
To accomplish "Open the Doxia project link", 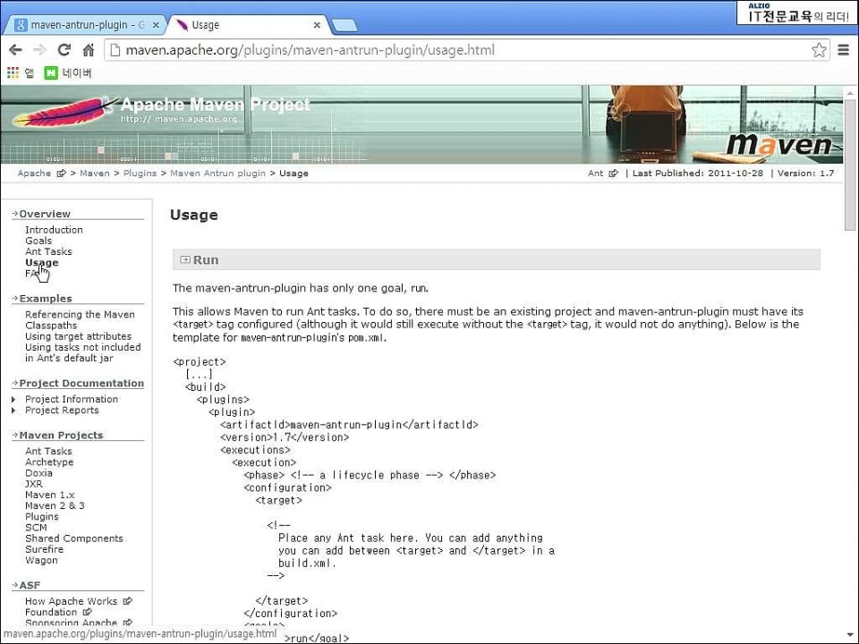I will point(38,472).
